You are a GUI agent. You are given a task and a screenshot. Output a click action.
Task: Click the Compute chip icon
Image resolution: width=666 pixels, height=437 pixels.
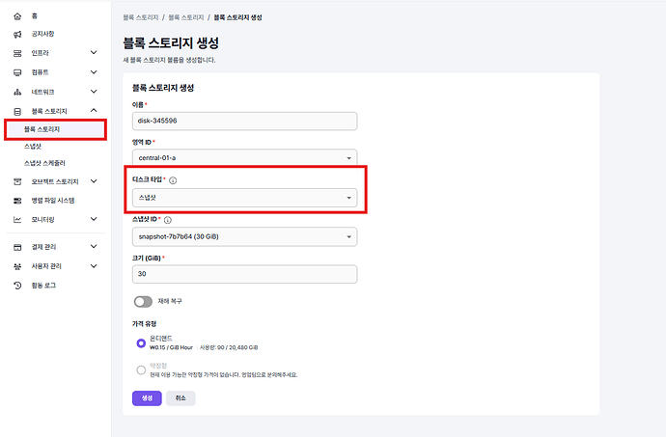pyautogui.click(x=17, y=72)
